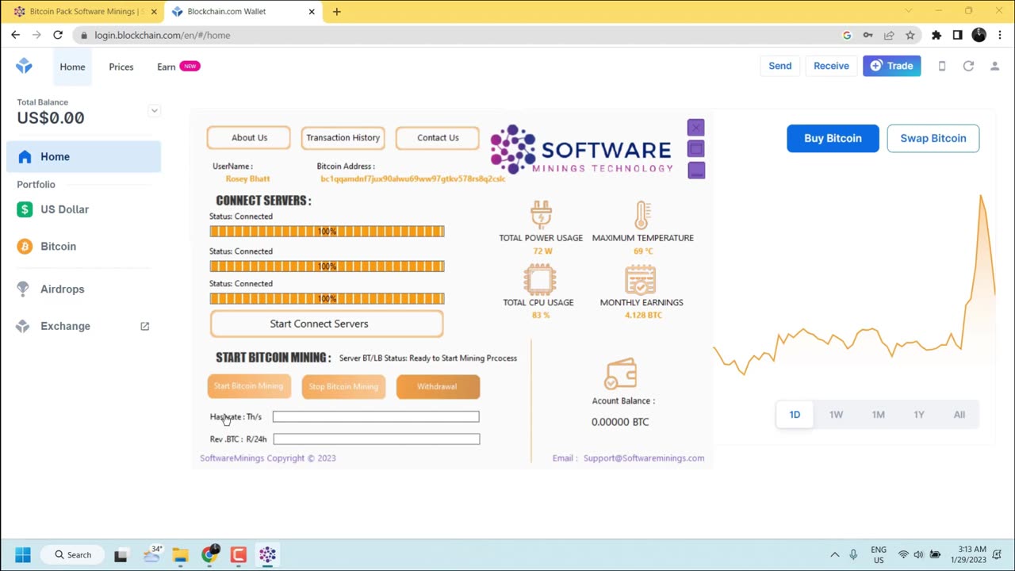The image size is (1015, 571).
Task: Click Start Bitcoin Mining button
Action: pyautogui.click(x=249, y=386)
